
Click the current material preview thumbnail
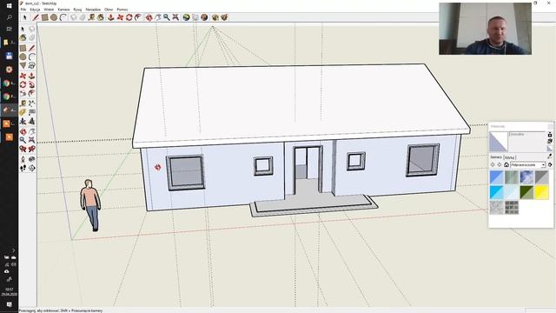point(498,142)
